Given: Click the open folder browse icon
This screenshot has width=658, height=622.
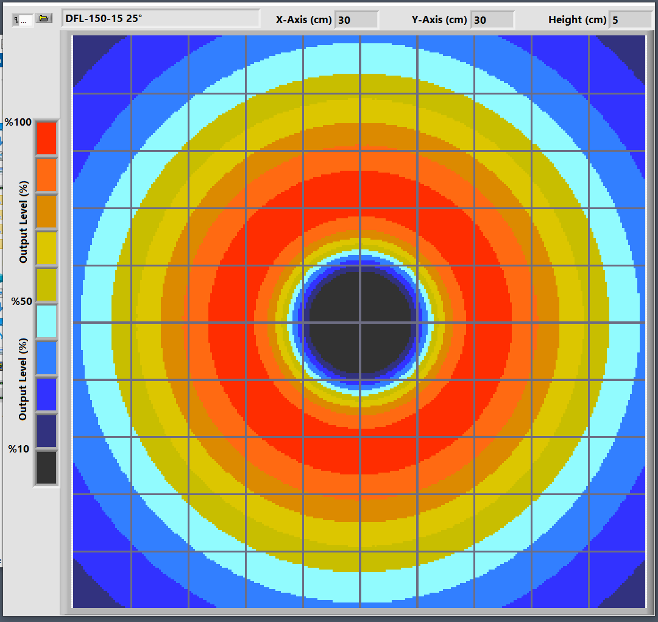Looking at the screenshot, I should pos(44,19).
